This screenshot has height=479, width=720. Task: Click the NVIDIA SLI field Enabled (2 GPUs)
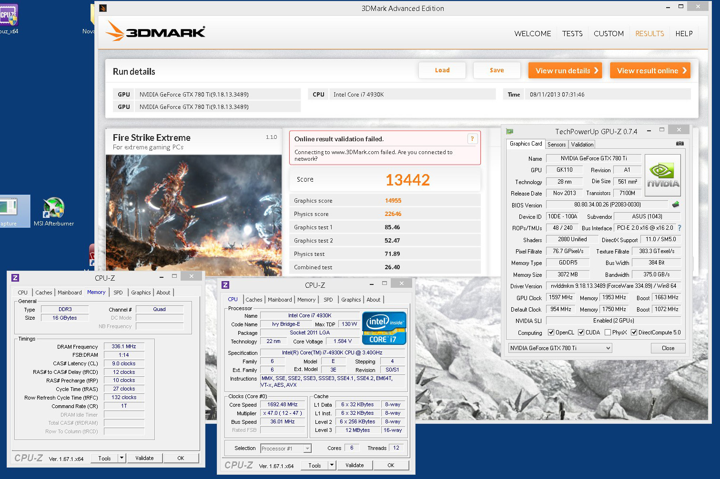[613, 321]
